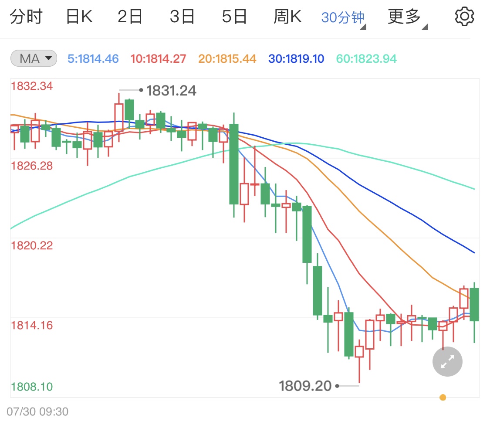Switch to 分时 timeline tab
The width and height of the screenshot is (490, 425).
tap(26, 17)
